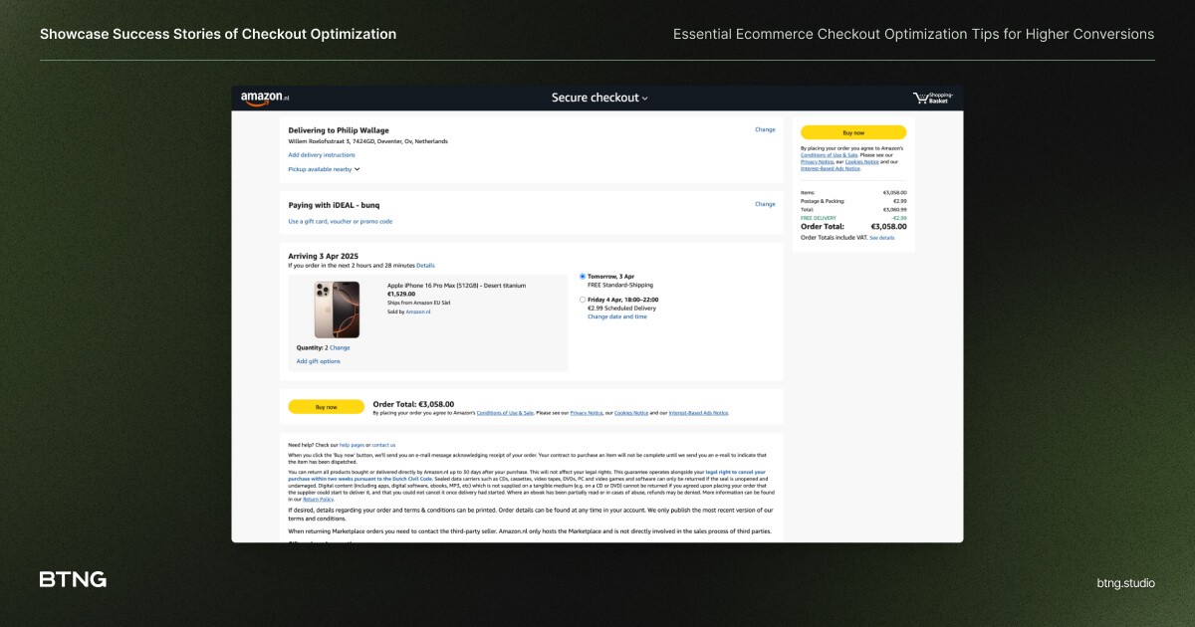
Task: Click Add delivery instructions link
Action: tap(322, 155)
